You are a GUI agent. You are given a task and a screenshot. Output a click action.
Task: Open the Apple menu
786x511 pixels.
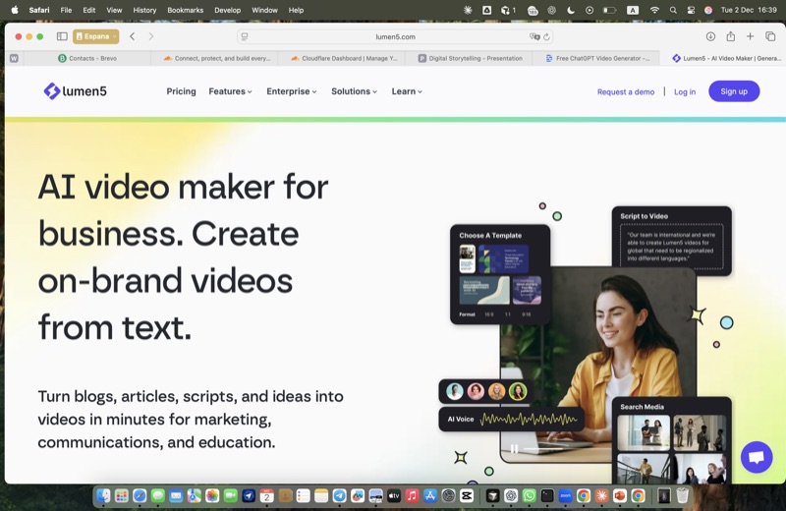tap(15, 10)
